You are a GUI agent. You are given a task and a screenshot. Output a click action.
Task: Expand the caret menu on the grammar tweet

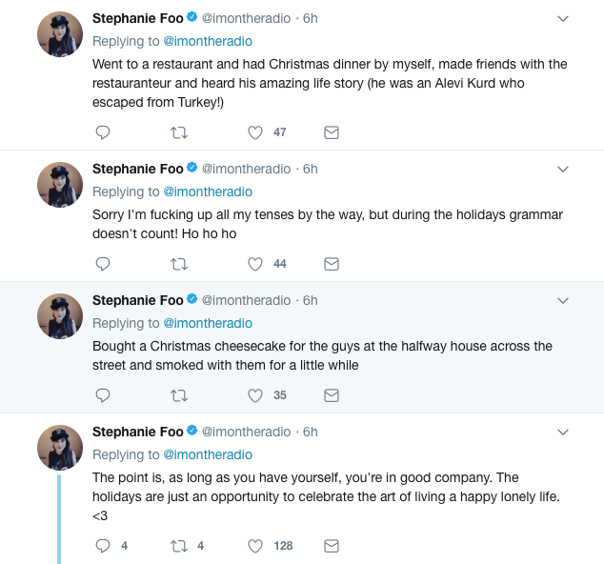(563, 169)
